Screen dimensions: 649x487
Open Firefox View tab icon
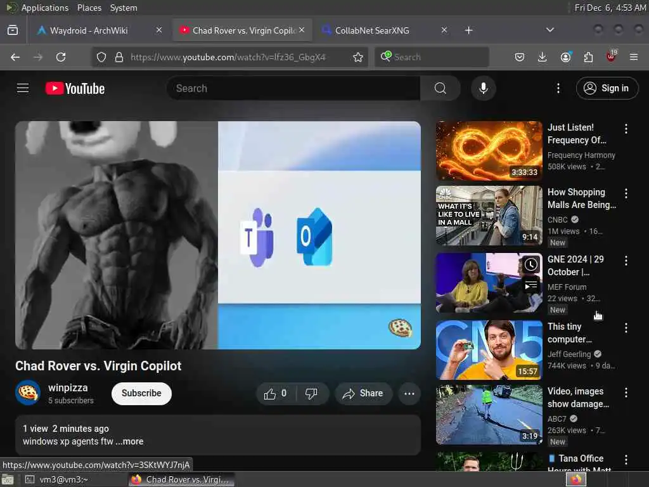point(13,30)
